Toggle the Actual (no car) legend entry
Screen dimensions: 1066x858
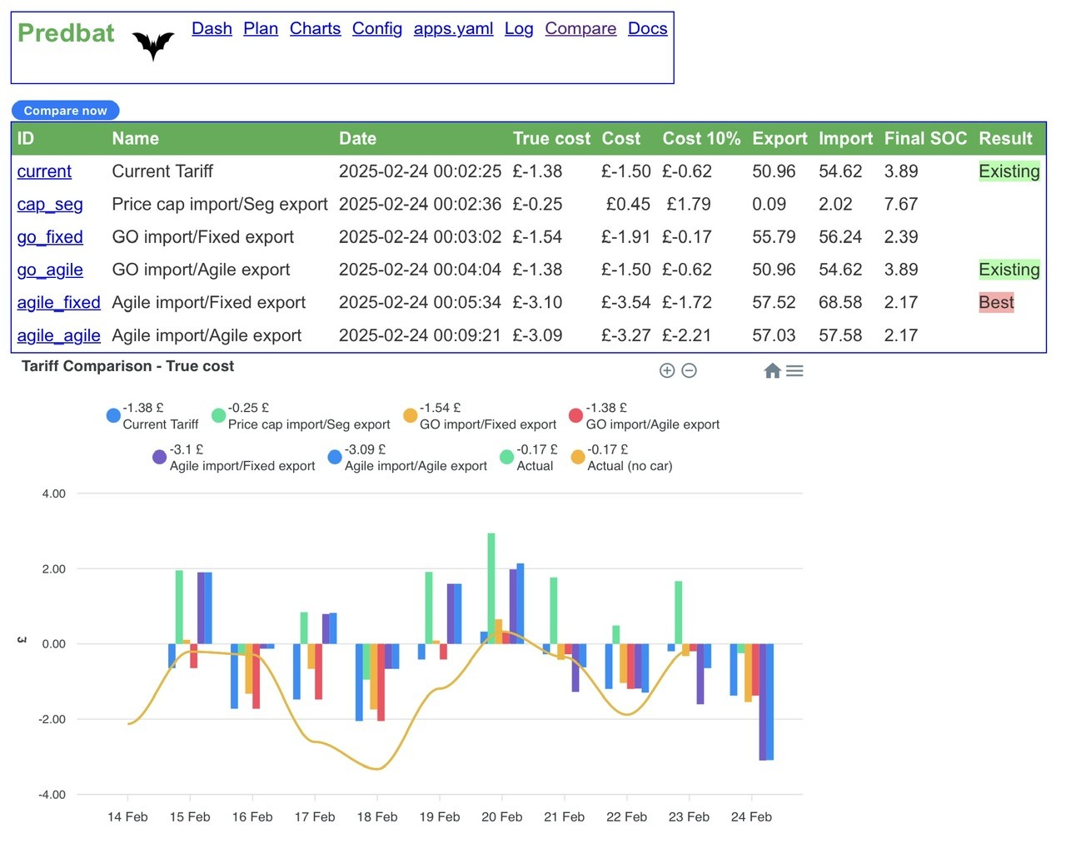click(621, 458)
